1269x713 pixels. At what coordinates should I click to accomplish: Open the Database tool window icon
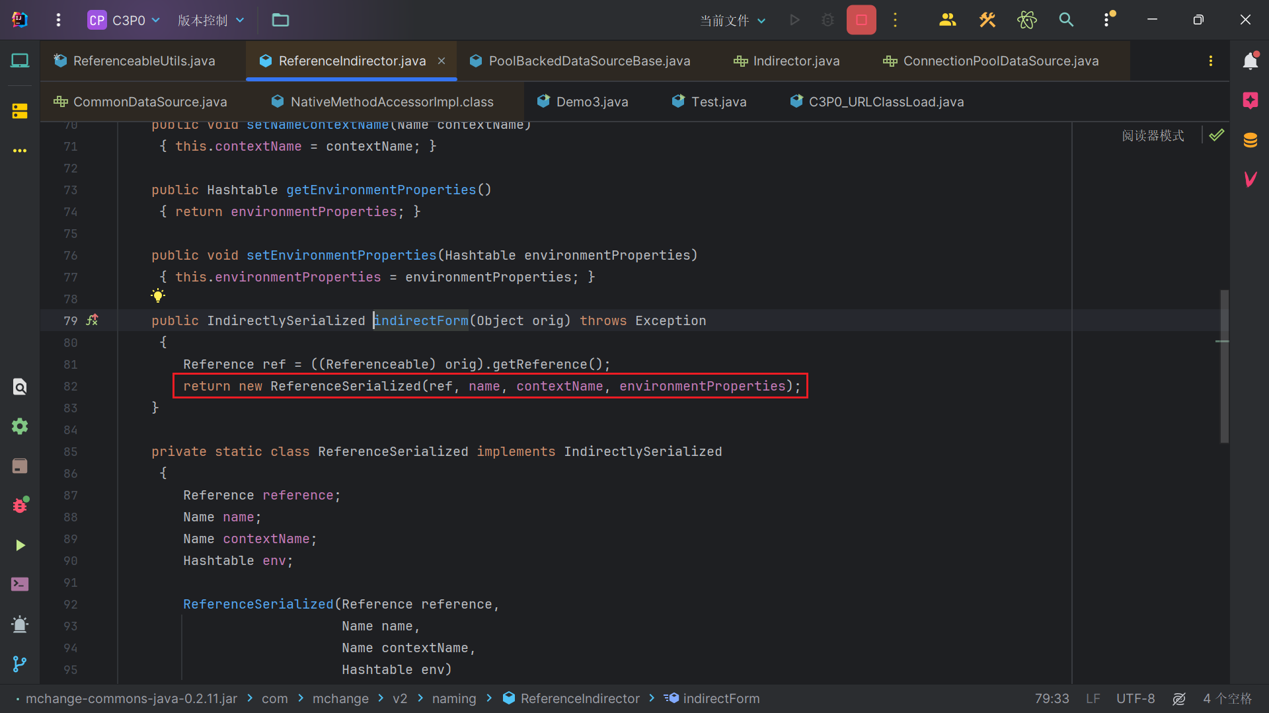1250,140
